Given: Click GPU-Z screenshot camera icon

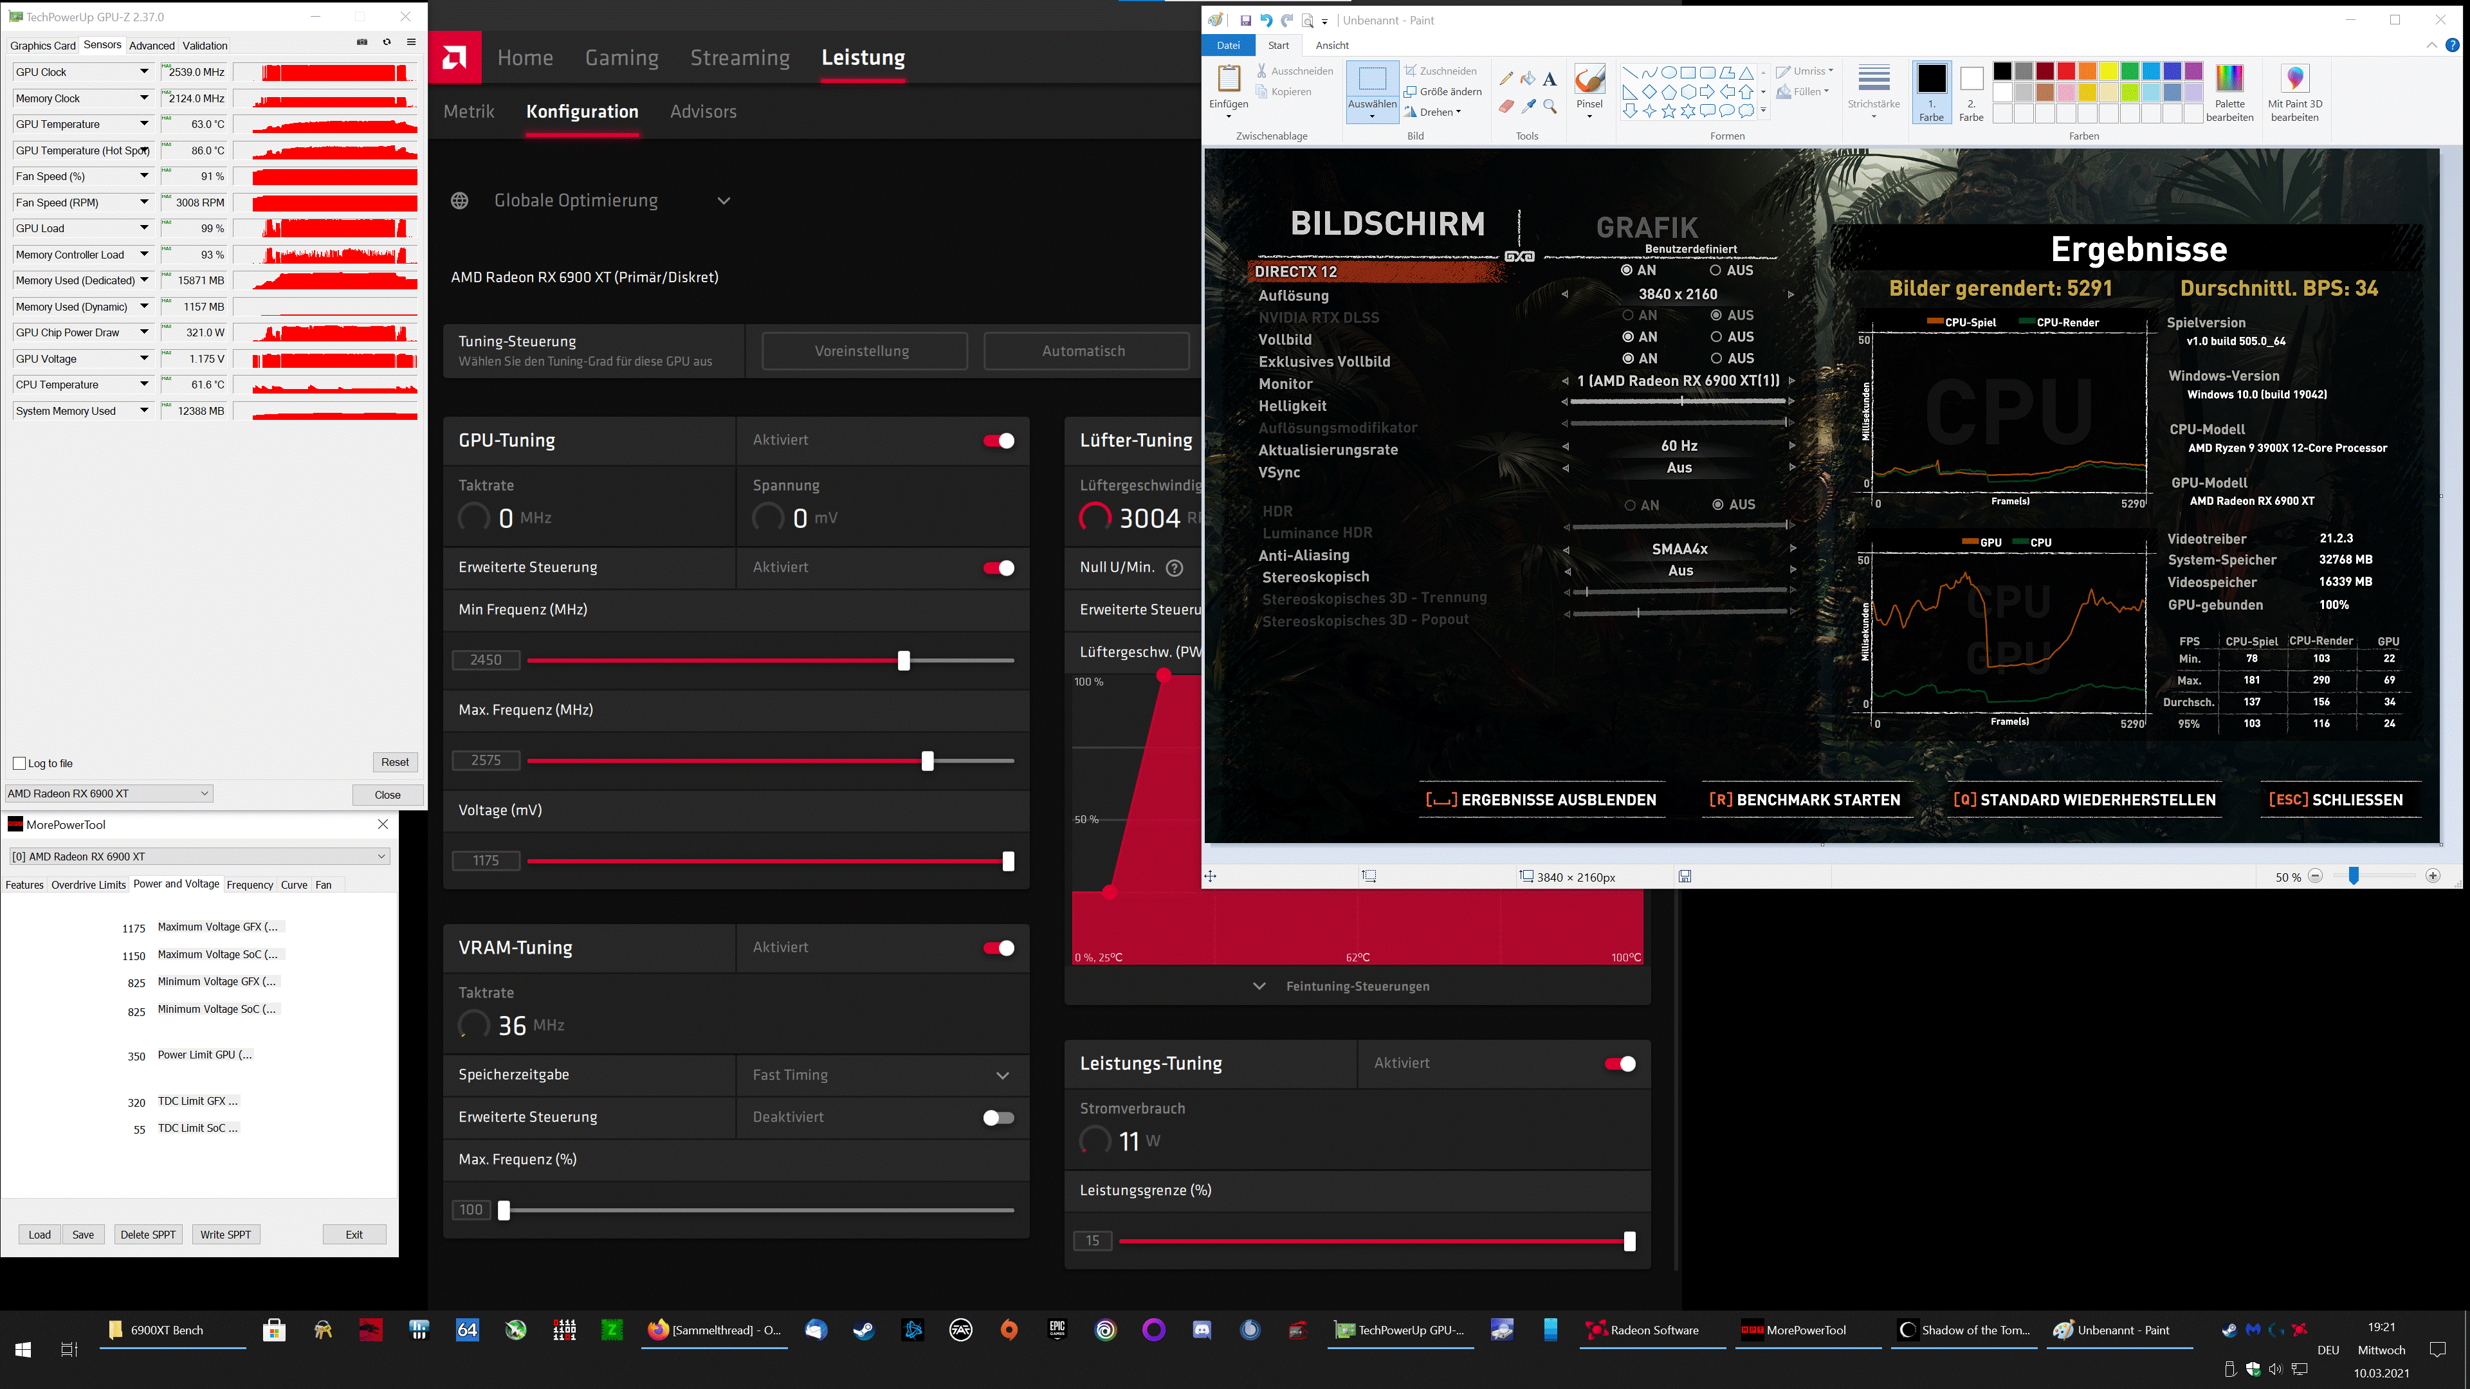Looking at the screenshot, I should (361, 42).
